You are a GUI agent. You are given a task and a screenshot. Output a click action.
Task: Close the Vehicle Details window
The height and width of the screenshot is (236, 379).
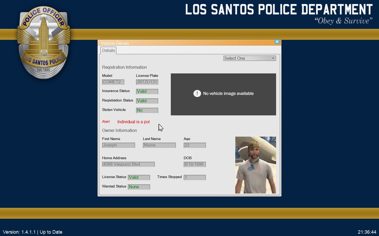point(277,42)
